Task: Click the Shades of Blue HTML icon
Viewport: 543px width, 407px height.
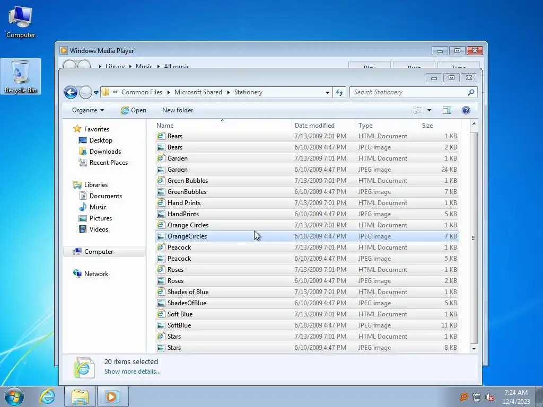Action: (x=161, y=292)
